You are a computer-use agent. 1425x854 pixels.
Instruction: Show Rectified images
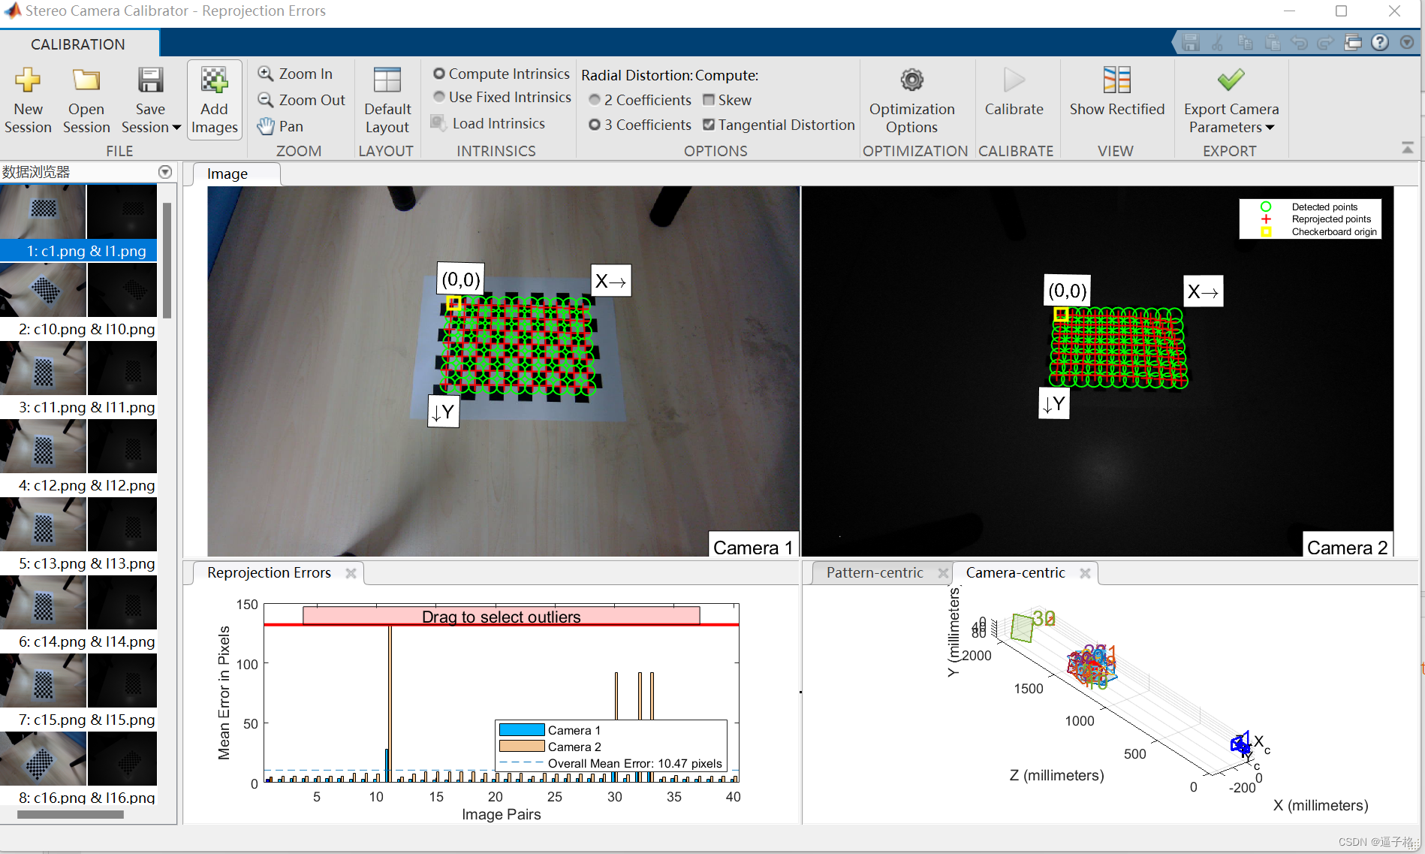1116,92
